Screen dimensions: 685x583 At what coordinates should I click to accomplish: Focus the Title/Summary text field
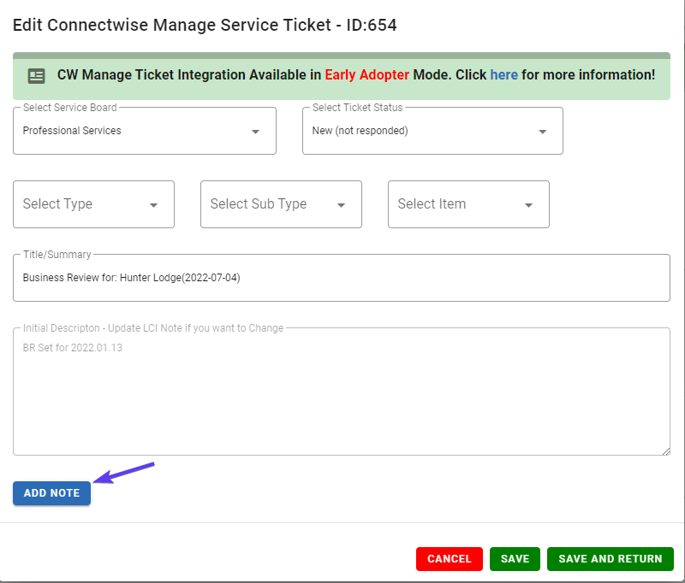[x=342, y=278]
